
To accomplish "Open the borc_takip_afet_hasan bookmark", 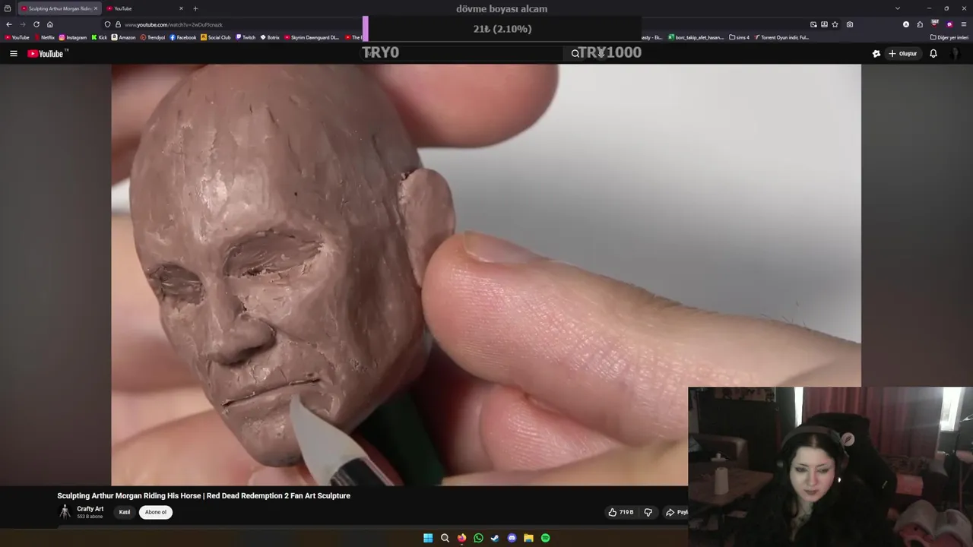I will (x=696, y=37).
